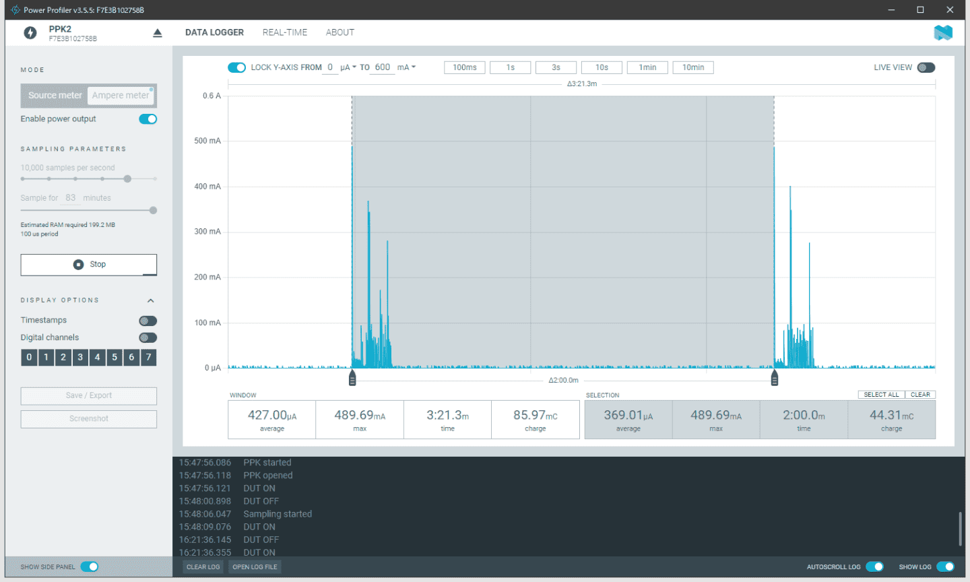The height and width of the screenshot is (582, 970).
Task: Click the Clear Log button
Action: (x=203, y=567)
